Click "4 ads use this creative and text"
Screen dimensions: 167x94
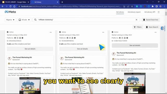pos(19,44)
